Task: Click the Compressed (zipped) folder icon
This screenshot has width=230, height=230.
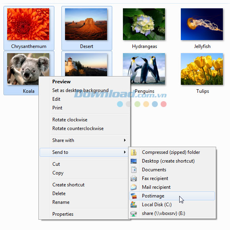Action: [x=134, y=152]
